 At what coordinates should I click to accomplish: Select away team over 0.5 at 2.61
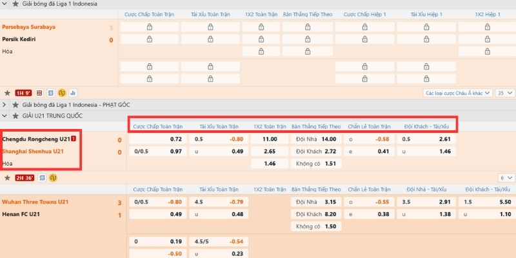tap(426, 139)
